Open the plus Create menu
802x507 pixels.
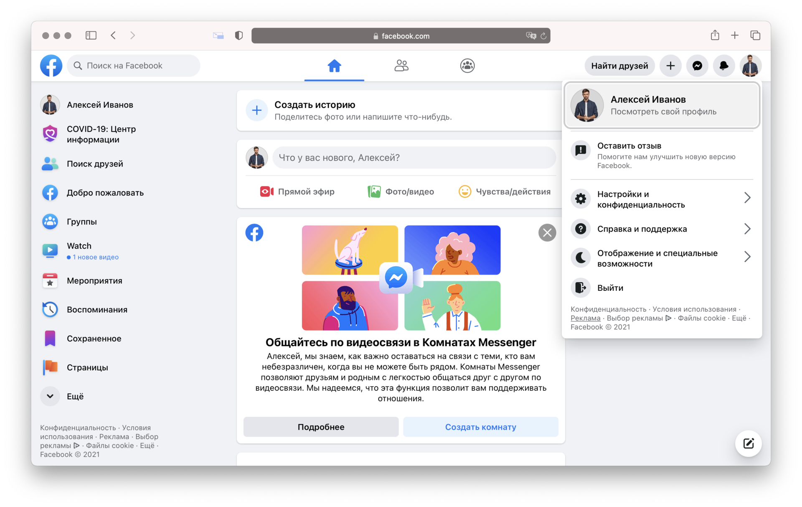(670, 66)
